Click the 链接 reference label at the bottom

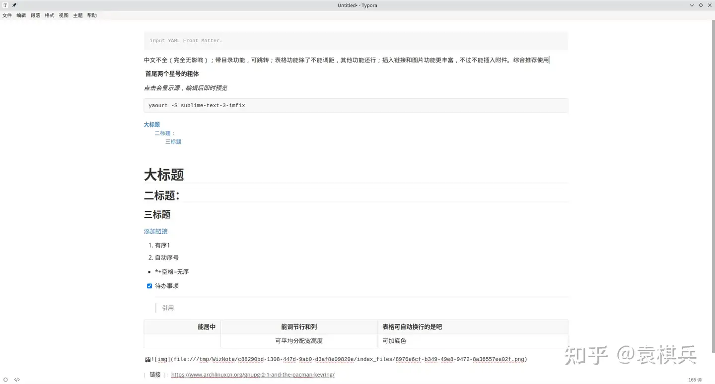pos(155,375)
